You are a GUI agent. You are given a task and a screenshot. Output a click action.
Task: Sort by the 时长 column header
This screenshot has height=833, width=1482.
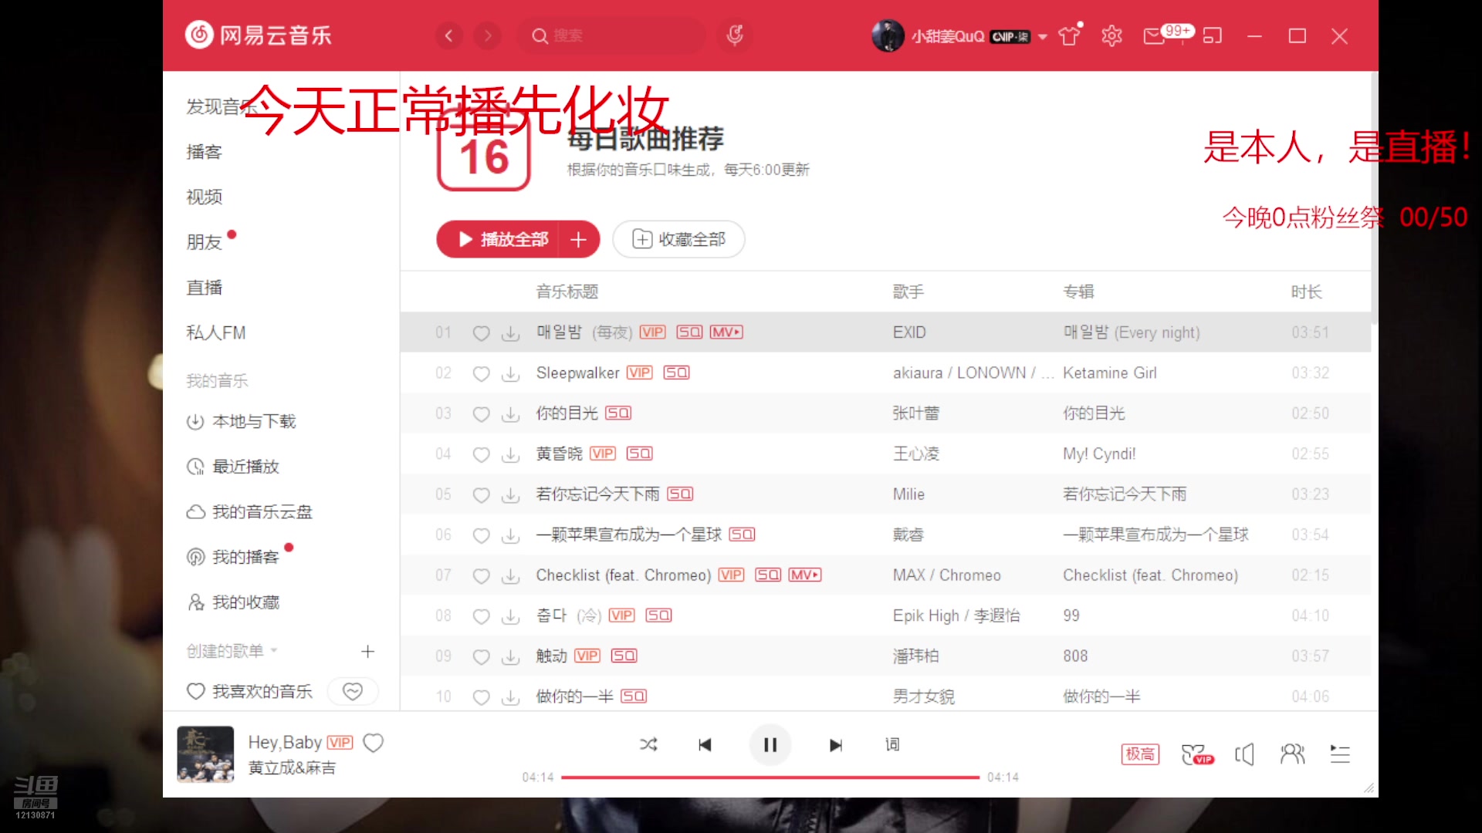(1306, 292)
